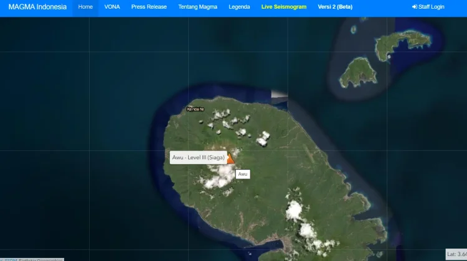The width and height of the screenshot is (467, 261).
Task: Click the Awu - Level III (Siaga) tooltip
Action: click(x=199, y=158)
